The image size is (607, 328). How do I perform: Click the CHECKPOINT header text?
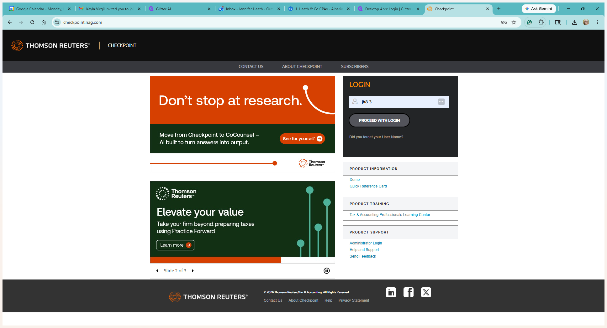[122, 45]
